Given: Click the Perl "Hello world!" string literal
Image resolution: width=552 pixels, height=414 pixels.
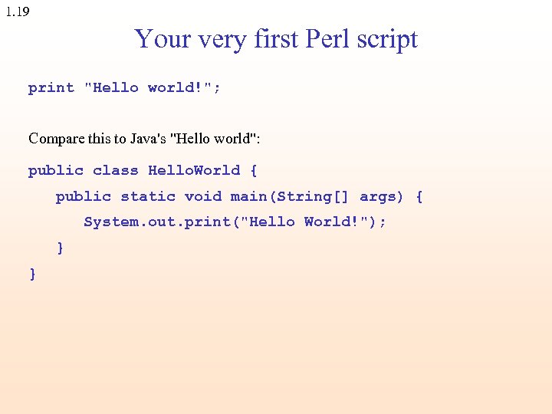Looking at the screenshot, I should [x=152, y=87].
